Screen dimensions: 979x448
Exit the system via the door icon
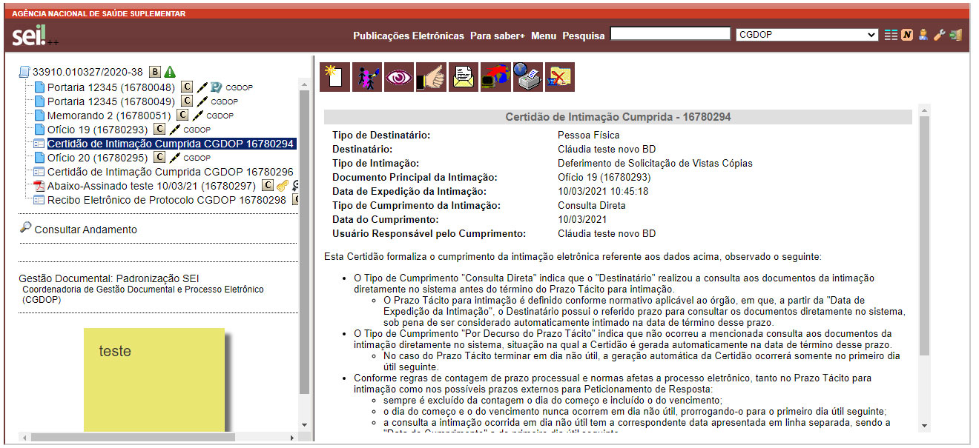tap(955, 34)
